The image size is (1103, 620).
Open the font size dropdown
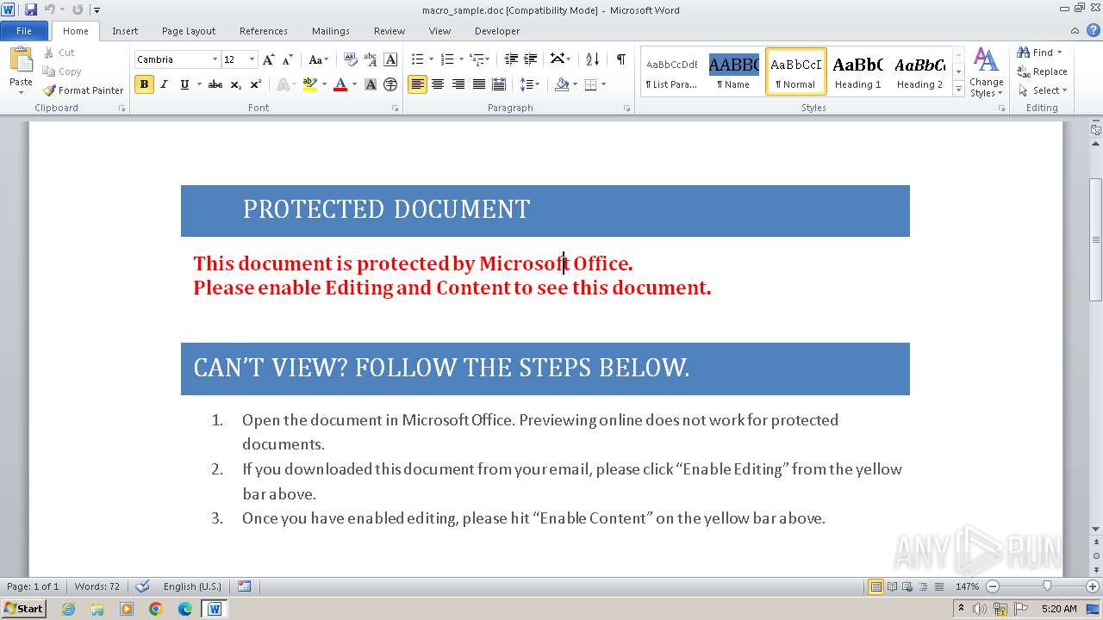tap(252, 59)
